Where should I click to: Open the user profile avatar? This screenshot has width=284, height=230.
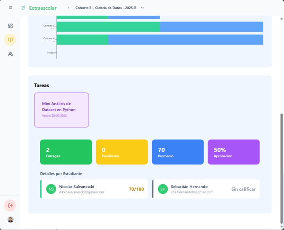click(10, 220)
